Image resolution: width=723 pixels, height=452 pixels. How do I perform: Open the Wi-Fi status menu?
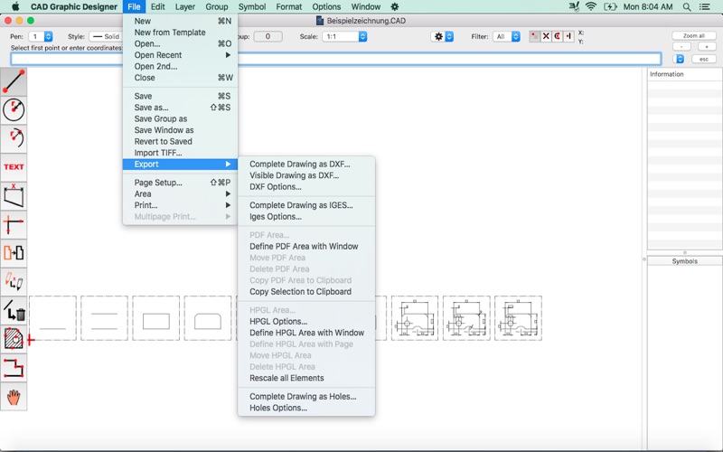[590, 7]
